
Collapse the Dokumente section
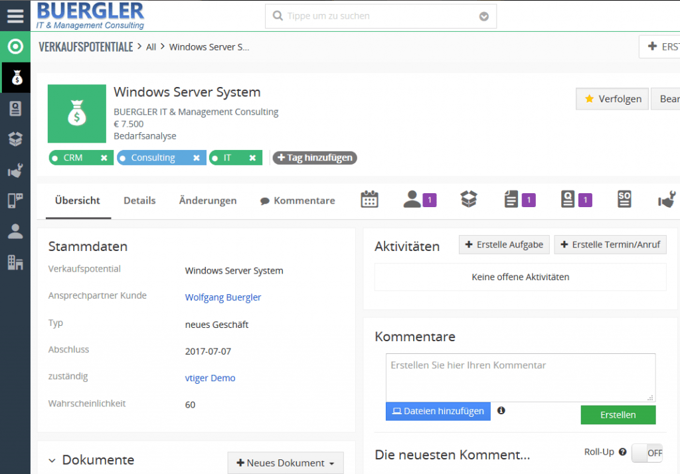coord(52,460)
